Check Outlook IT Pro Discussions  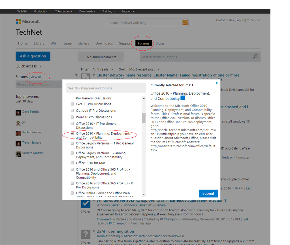click(x=72, y=110)
